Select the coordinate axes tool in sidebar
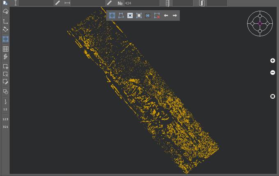 pyautogui.click(x=5, y=21)
